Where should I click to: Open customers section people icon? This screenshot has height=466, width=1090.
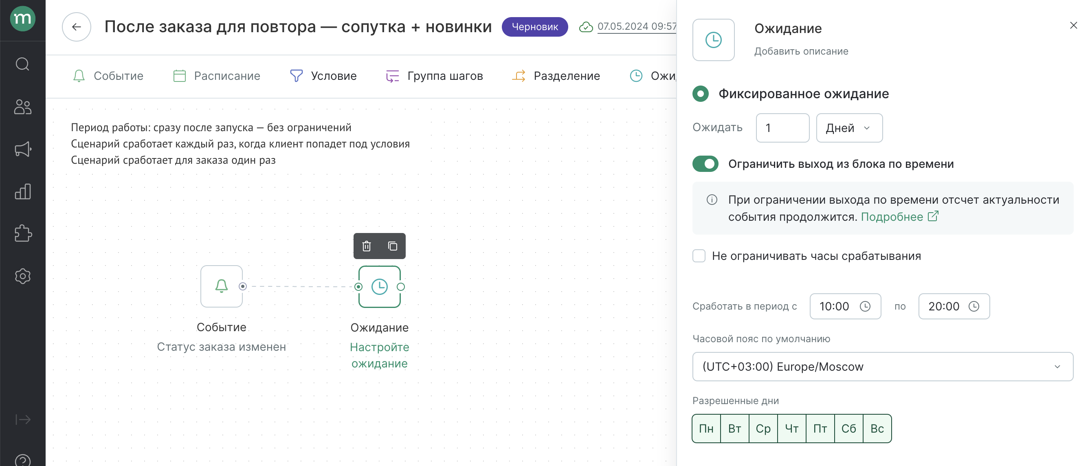tap(22, 107)
